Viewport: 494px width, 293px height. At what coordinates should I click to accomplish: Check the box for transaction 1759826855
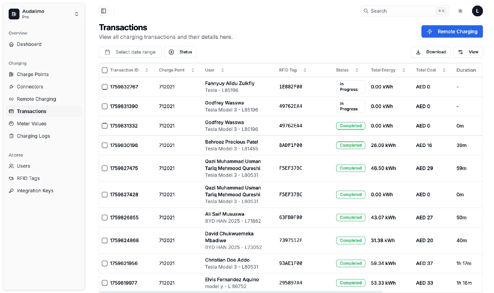click(105, 218)
